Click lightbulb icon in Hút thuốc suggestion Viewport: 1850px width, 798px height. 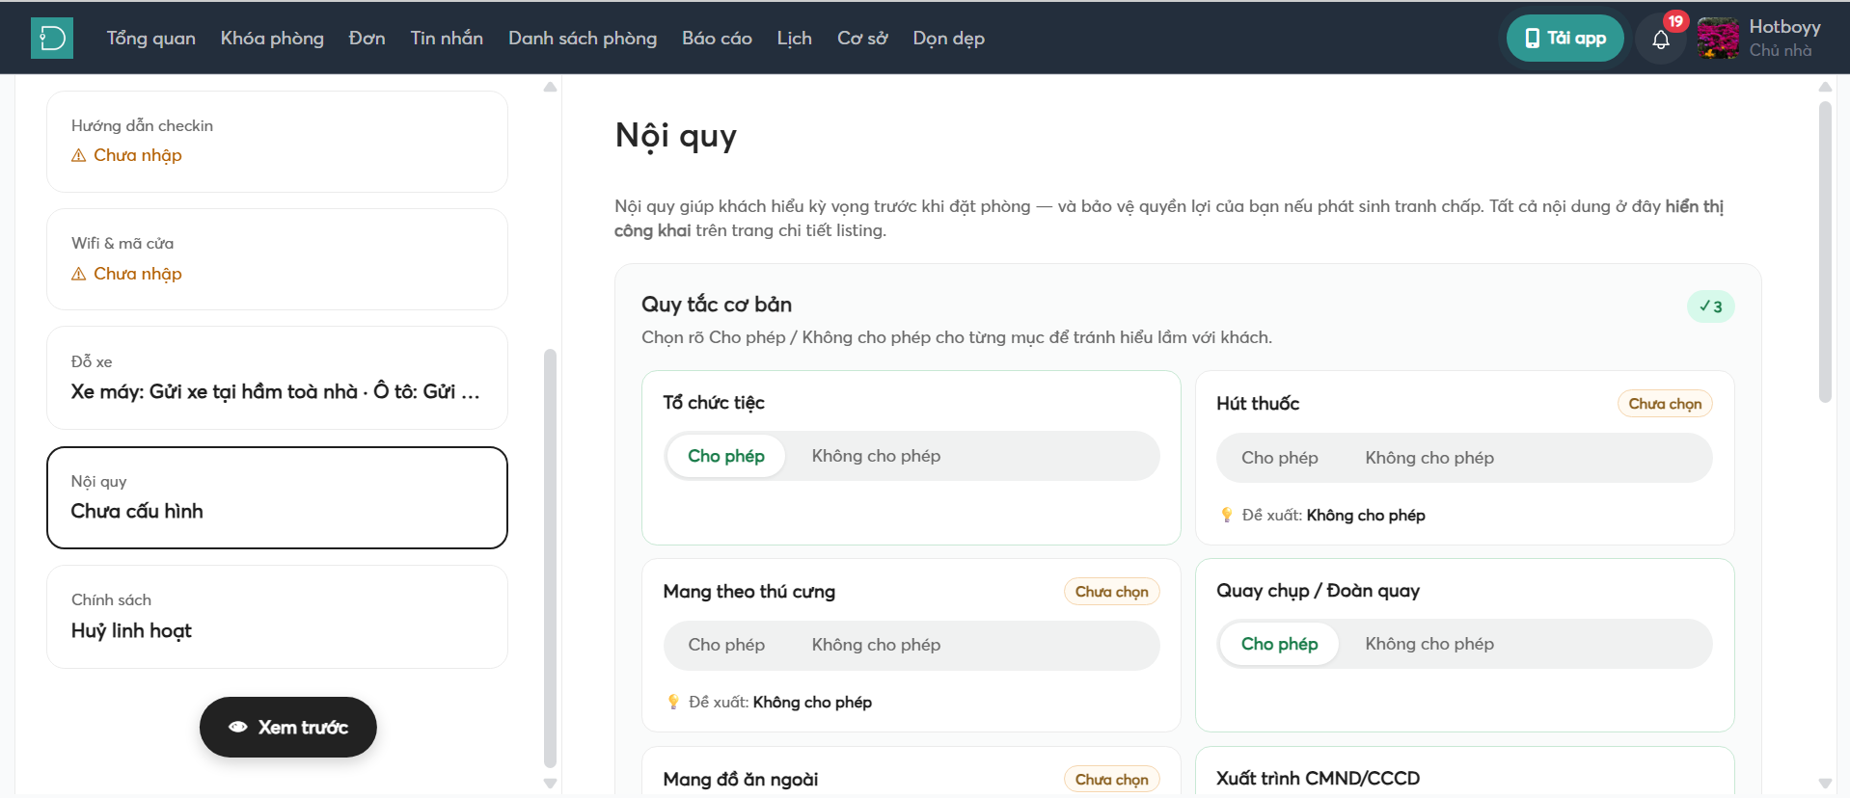[x=1227, y=516]
